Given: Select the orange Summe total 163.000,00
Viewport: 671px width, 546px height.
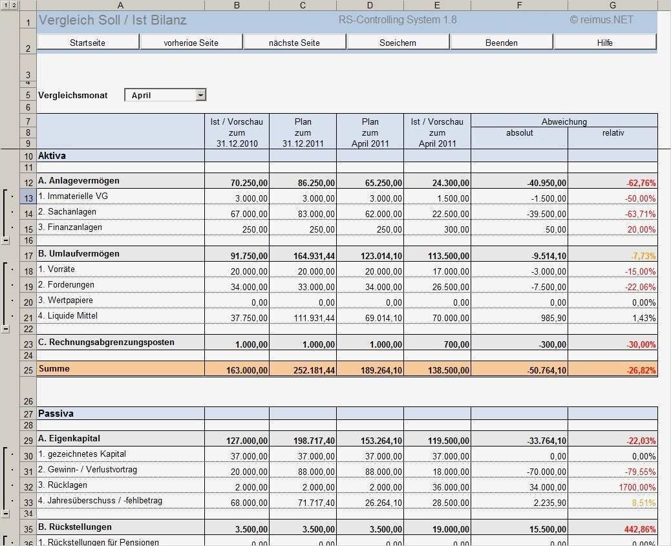Looking at the screenshot, I should (237, 369).
